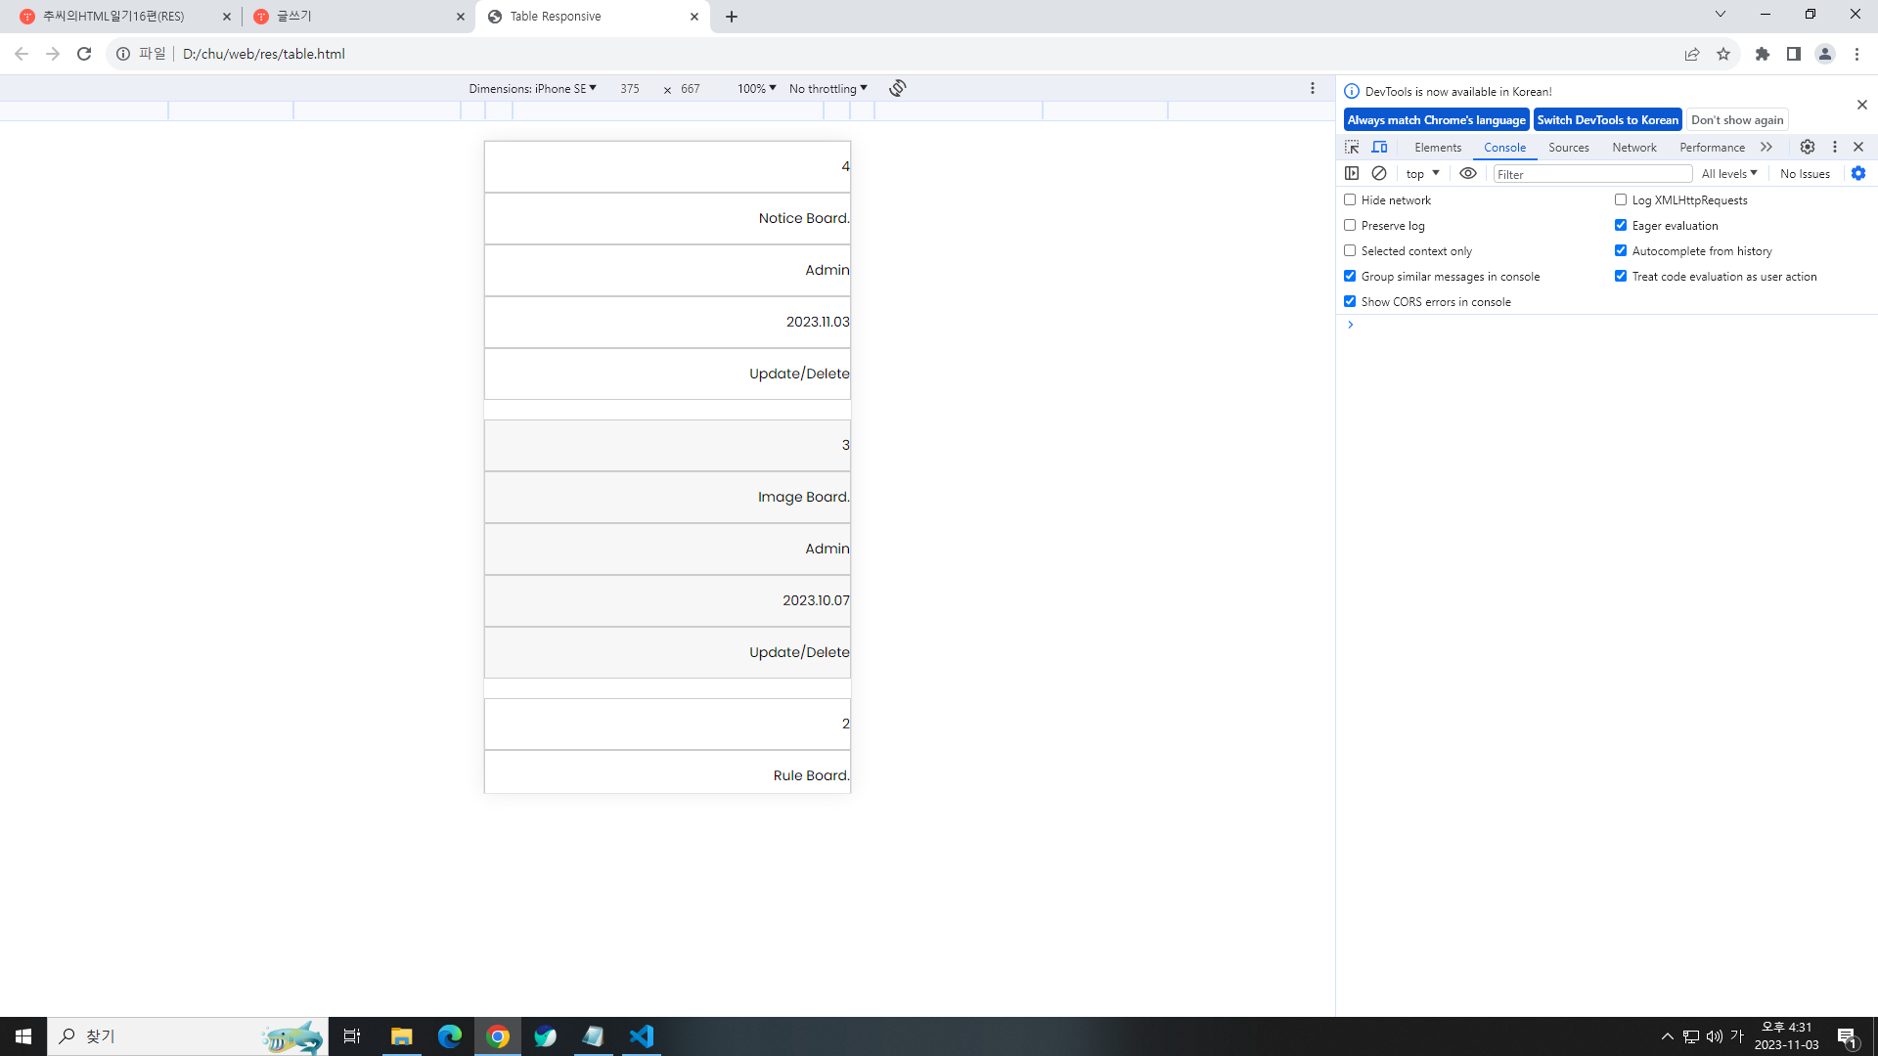Show the console sidebar panel icon
Screen dimensions: 1878x1056
pyautogui.click(x=1352, y=173)
